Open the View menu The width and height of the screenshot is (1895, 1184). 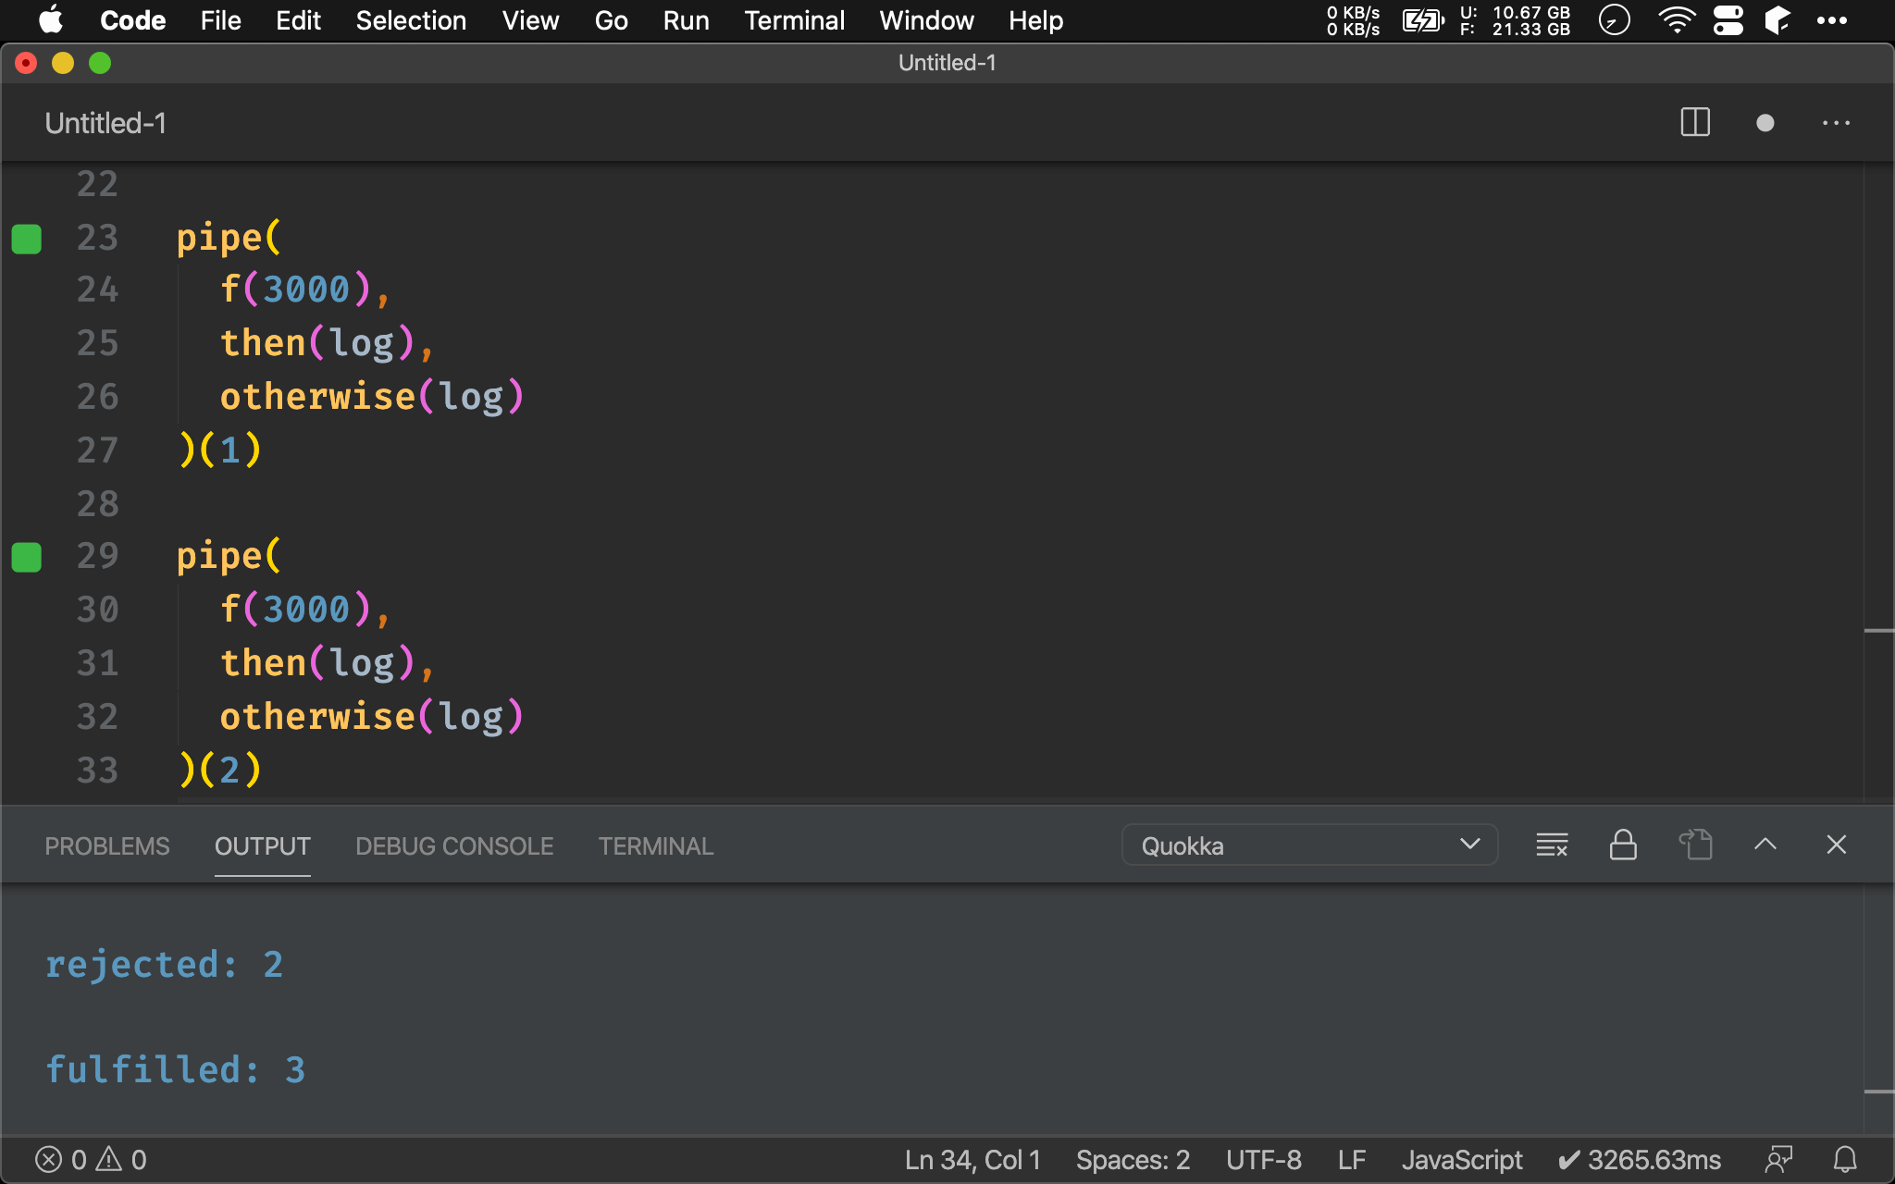tap(530, 20)
